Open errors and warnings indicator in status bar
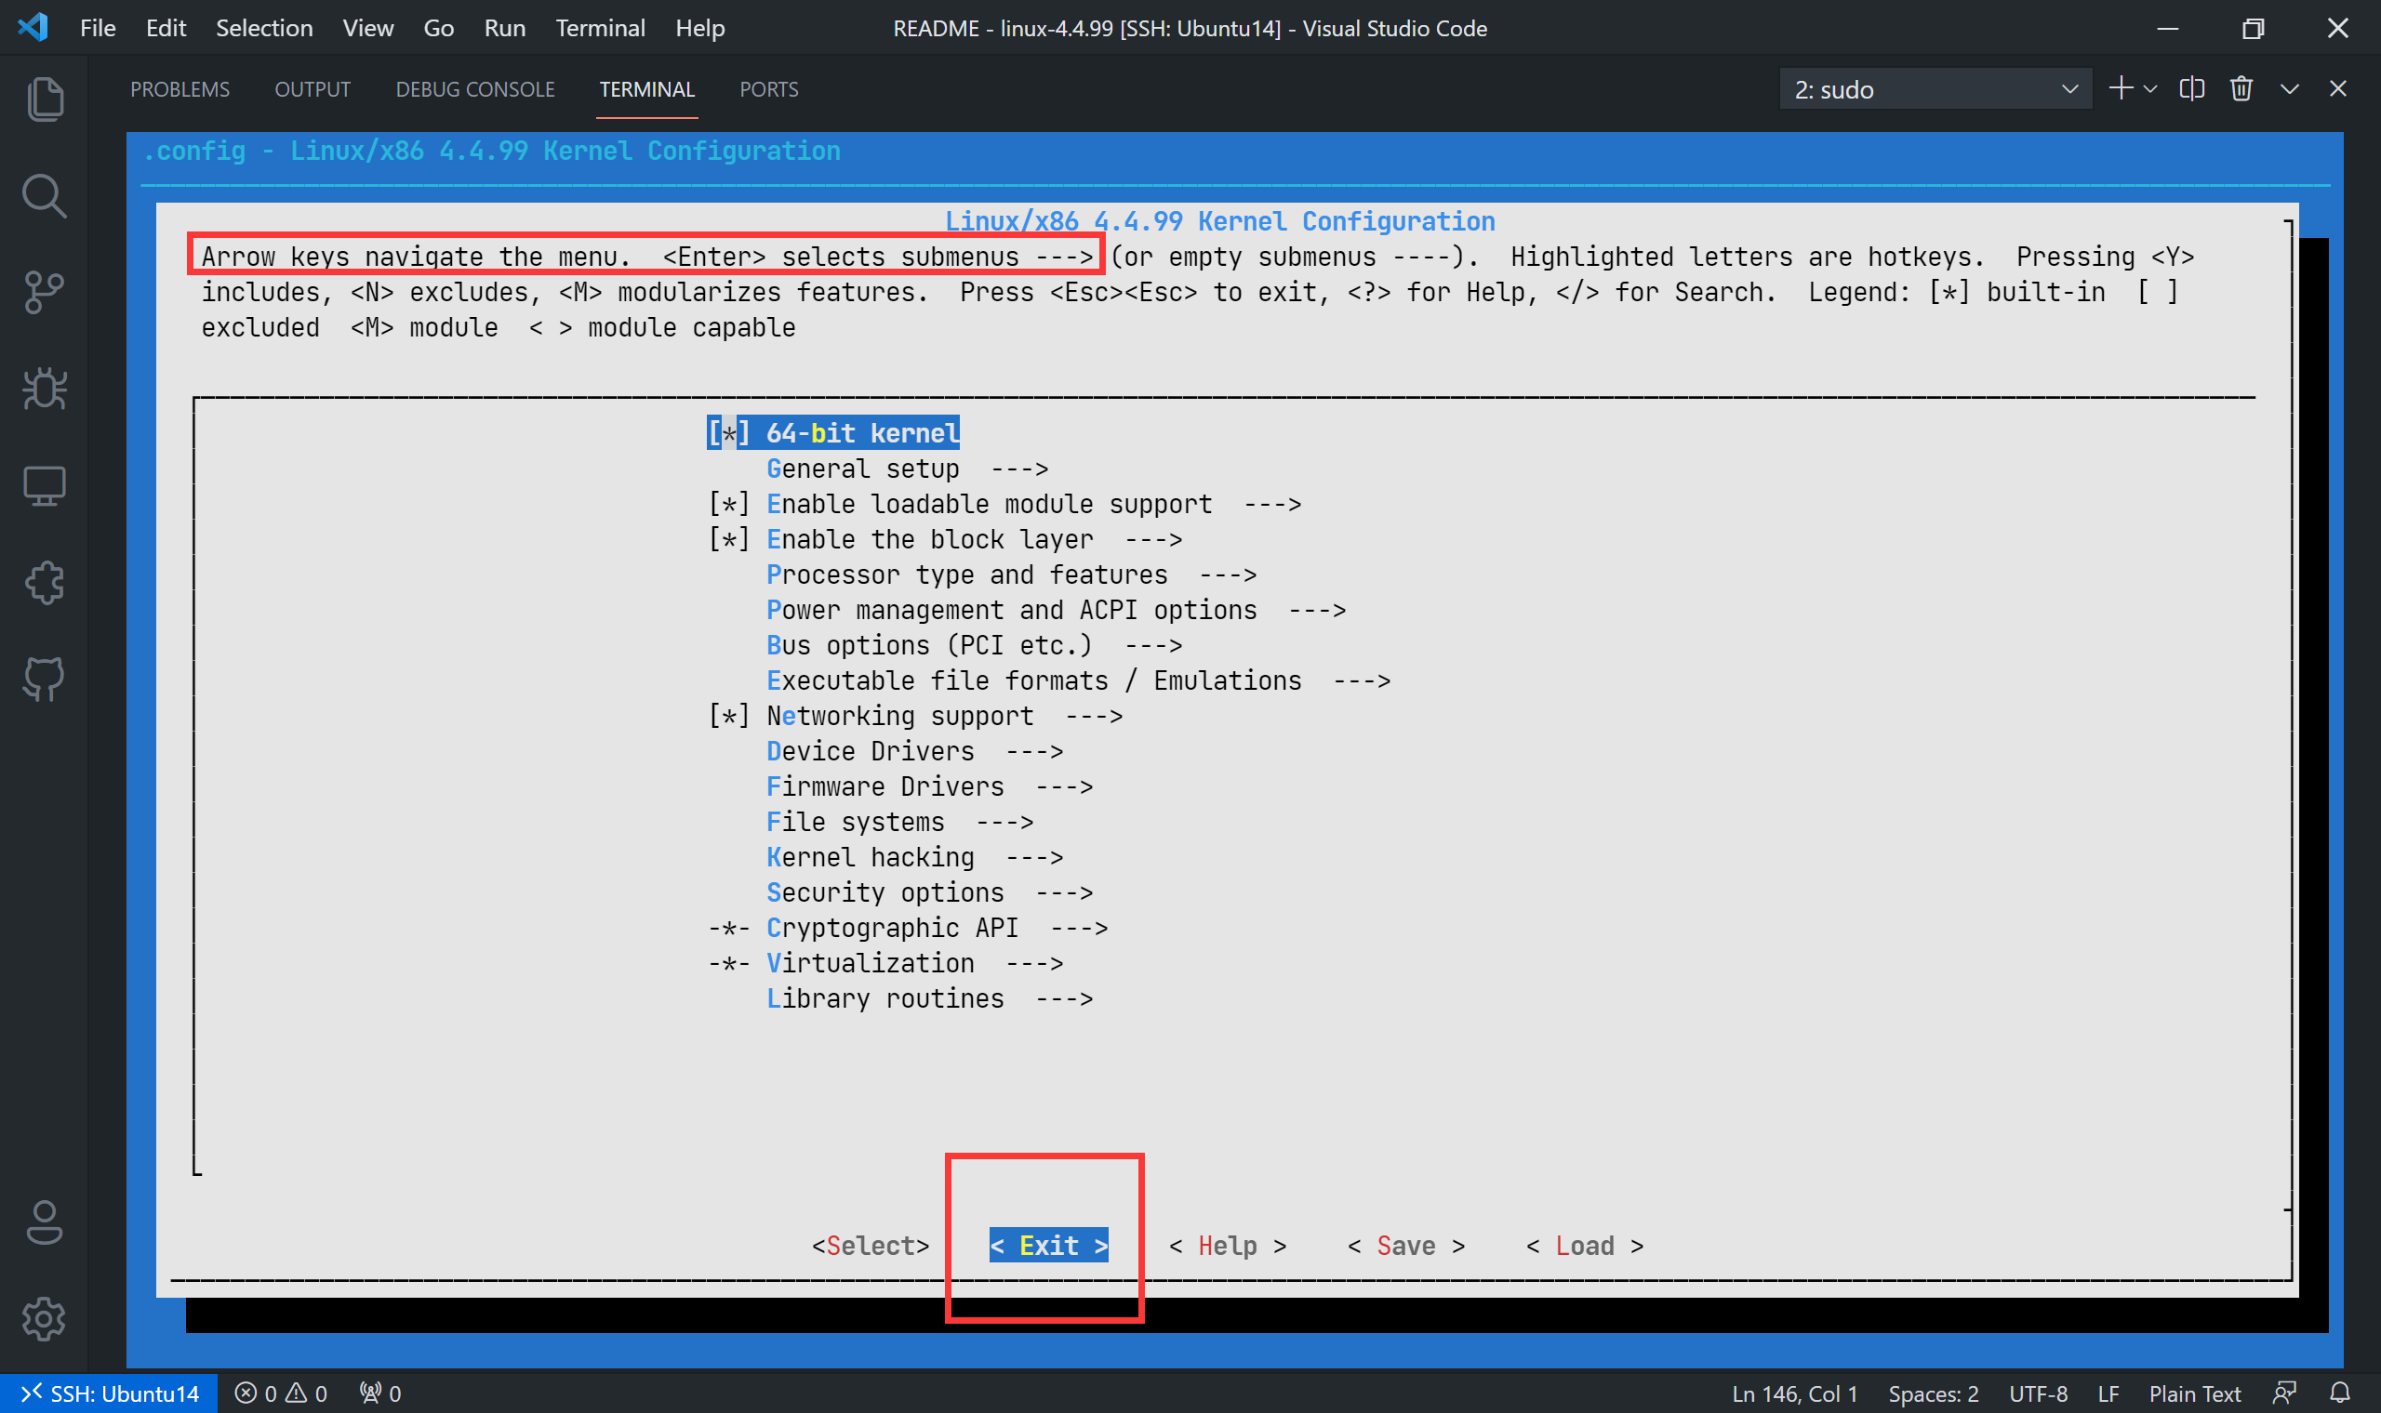Viewport: 2381px width, 1413px height. pyautogui.click(x=282, y=1393)
